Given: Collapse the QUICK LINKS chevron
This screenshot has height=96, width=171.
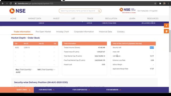Looking at the screenshot, I should [x=30, y=90].
